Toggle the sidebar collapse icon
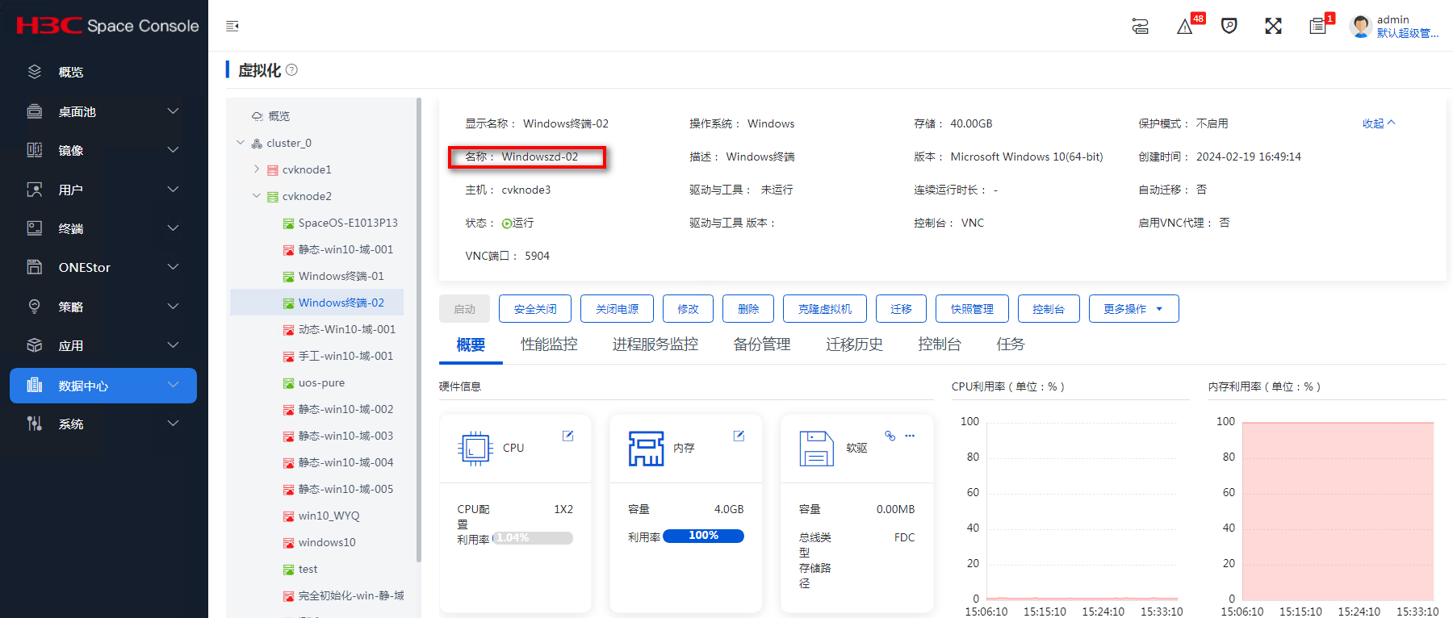 (x=232, y=26)
